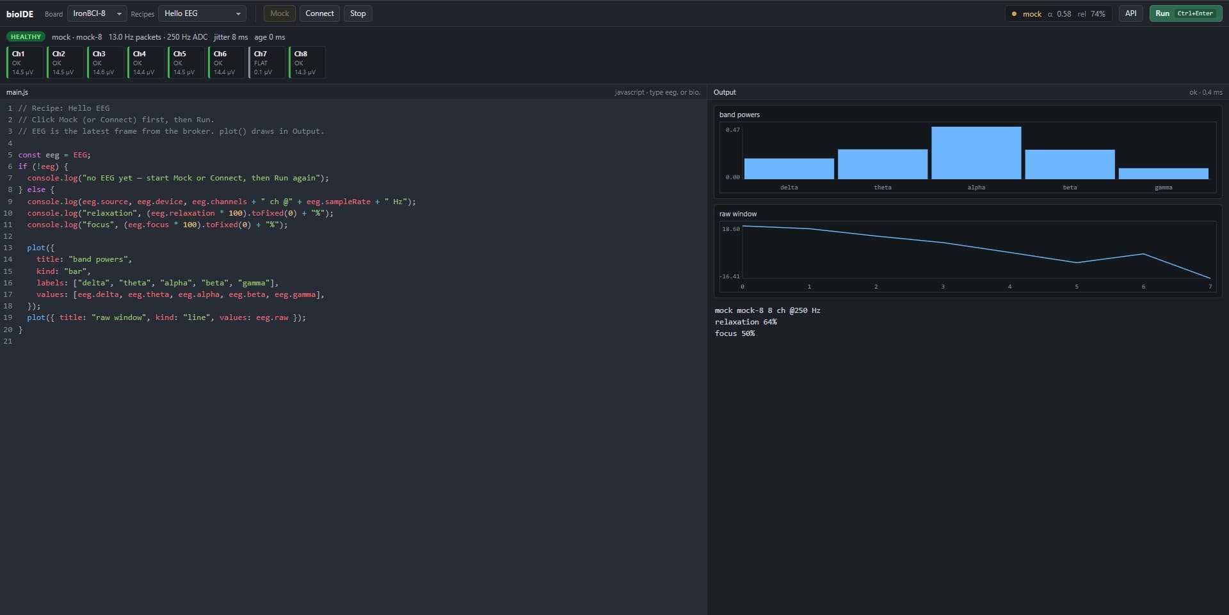Click the Output panel header
Viewport: 1229px width, 615px height.
[x=725, y=92]
